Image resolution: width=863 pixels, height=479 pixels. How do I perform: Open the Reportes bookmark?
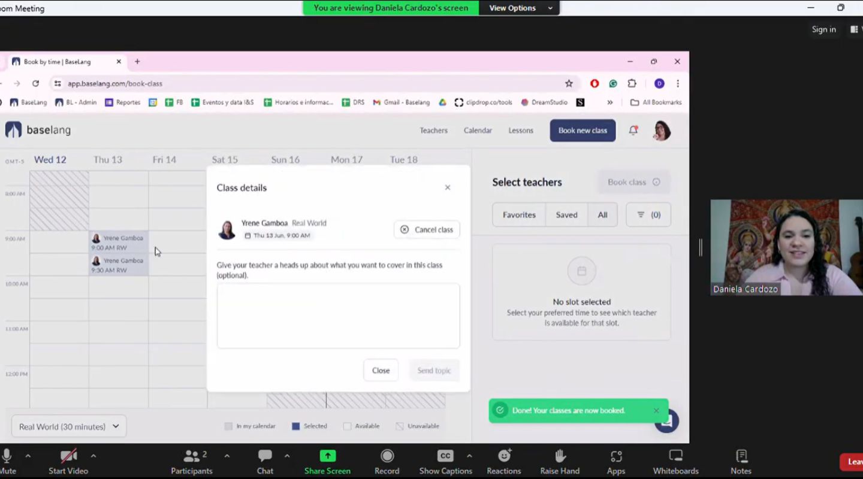(x=123, y=102)
